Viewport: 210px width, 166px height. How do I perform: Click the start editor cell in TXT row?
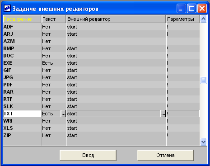114,114
